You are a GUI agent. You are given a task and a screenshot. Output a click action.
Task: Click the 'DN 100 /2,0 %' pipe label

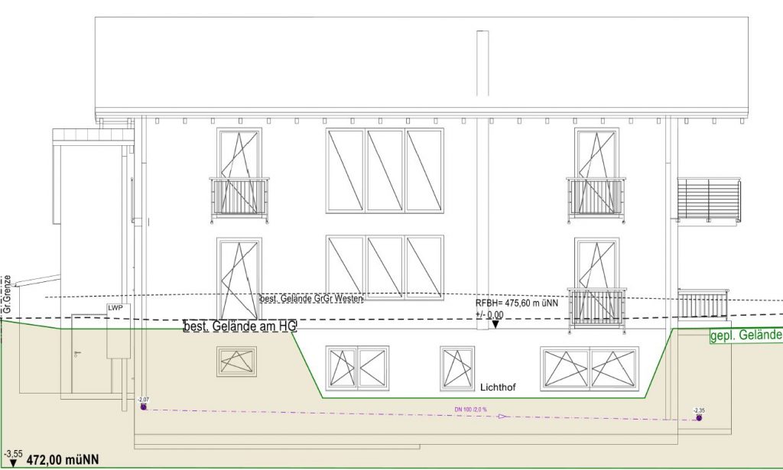click(470, 410)
